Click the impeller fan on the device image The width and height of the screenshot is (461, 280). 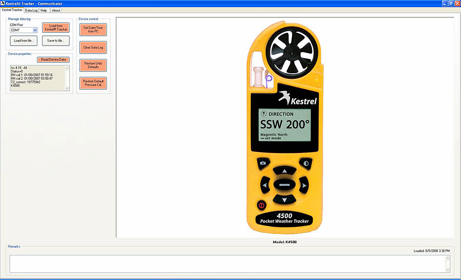coord(291,53)
